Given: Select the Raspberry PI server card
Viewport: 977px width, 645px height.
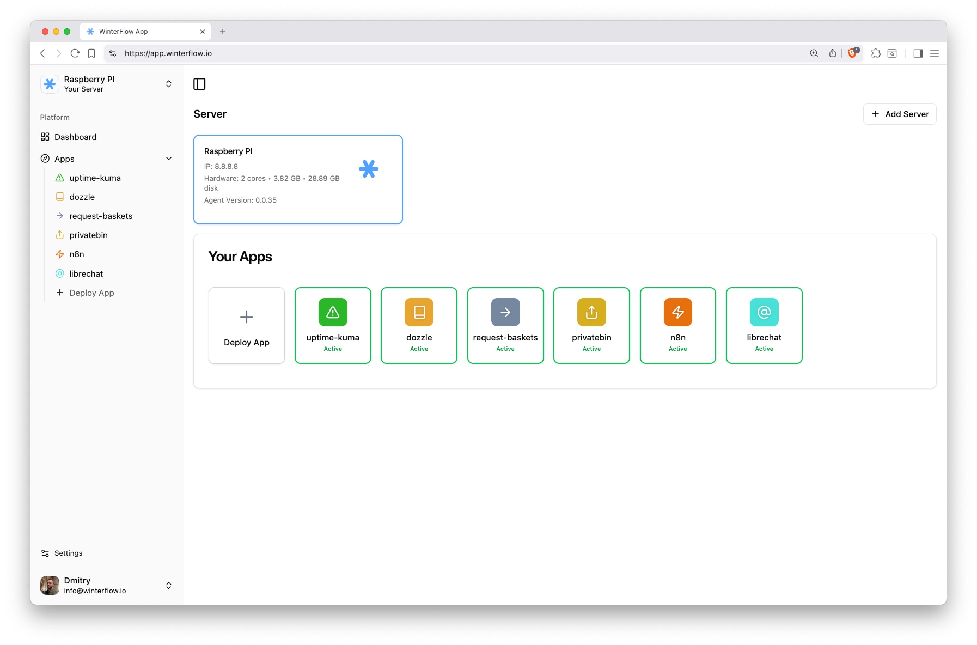Looking at the screenshot, I should tap(298, 179).
